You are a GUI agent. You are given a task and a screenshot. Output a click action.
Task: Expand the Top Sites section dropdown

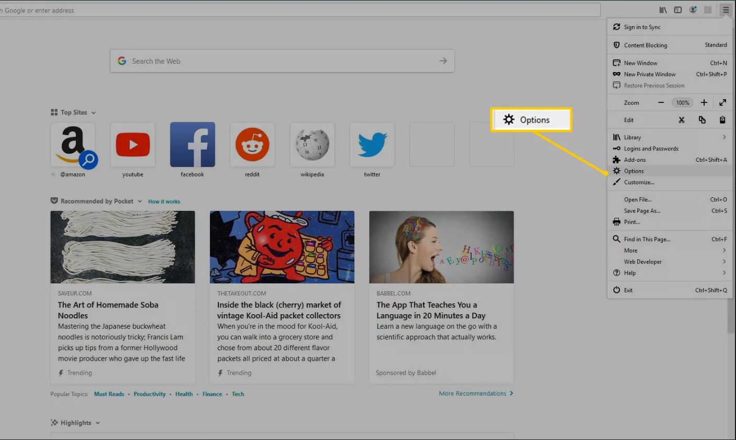click(x=94, y=113)
